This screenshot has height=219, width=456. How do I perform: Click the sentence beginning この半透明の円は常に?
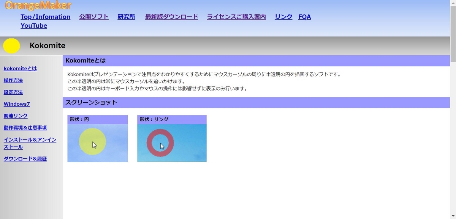(x=126, y=81)
